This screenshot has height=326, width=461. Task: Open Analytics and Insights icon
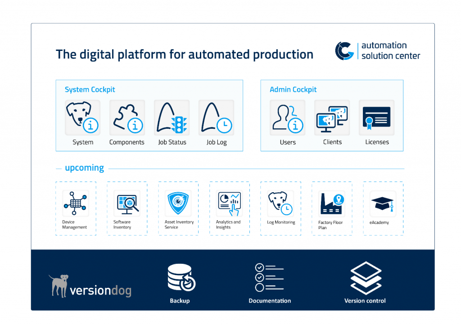(x=229, y=203)
